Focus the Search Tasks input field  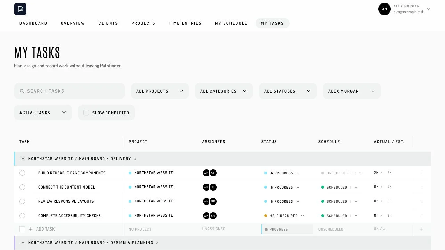click(x=70, y=91)
